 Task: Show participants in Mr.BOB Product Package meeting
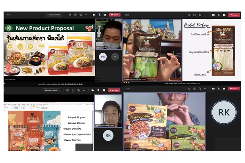189,15
